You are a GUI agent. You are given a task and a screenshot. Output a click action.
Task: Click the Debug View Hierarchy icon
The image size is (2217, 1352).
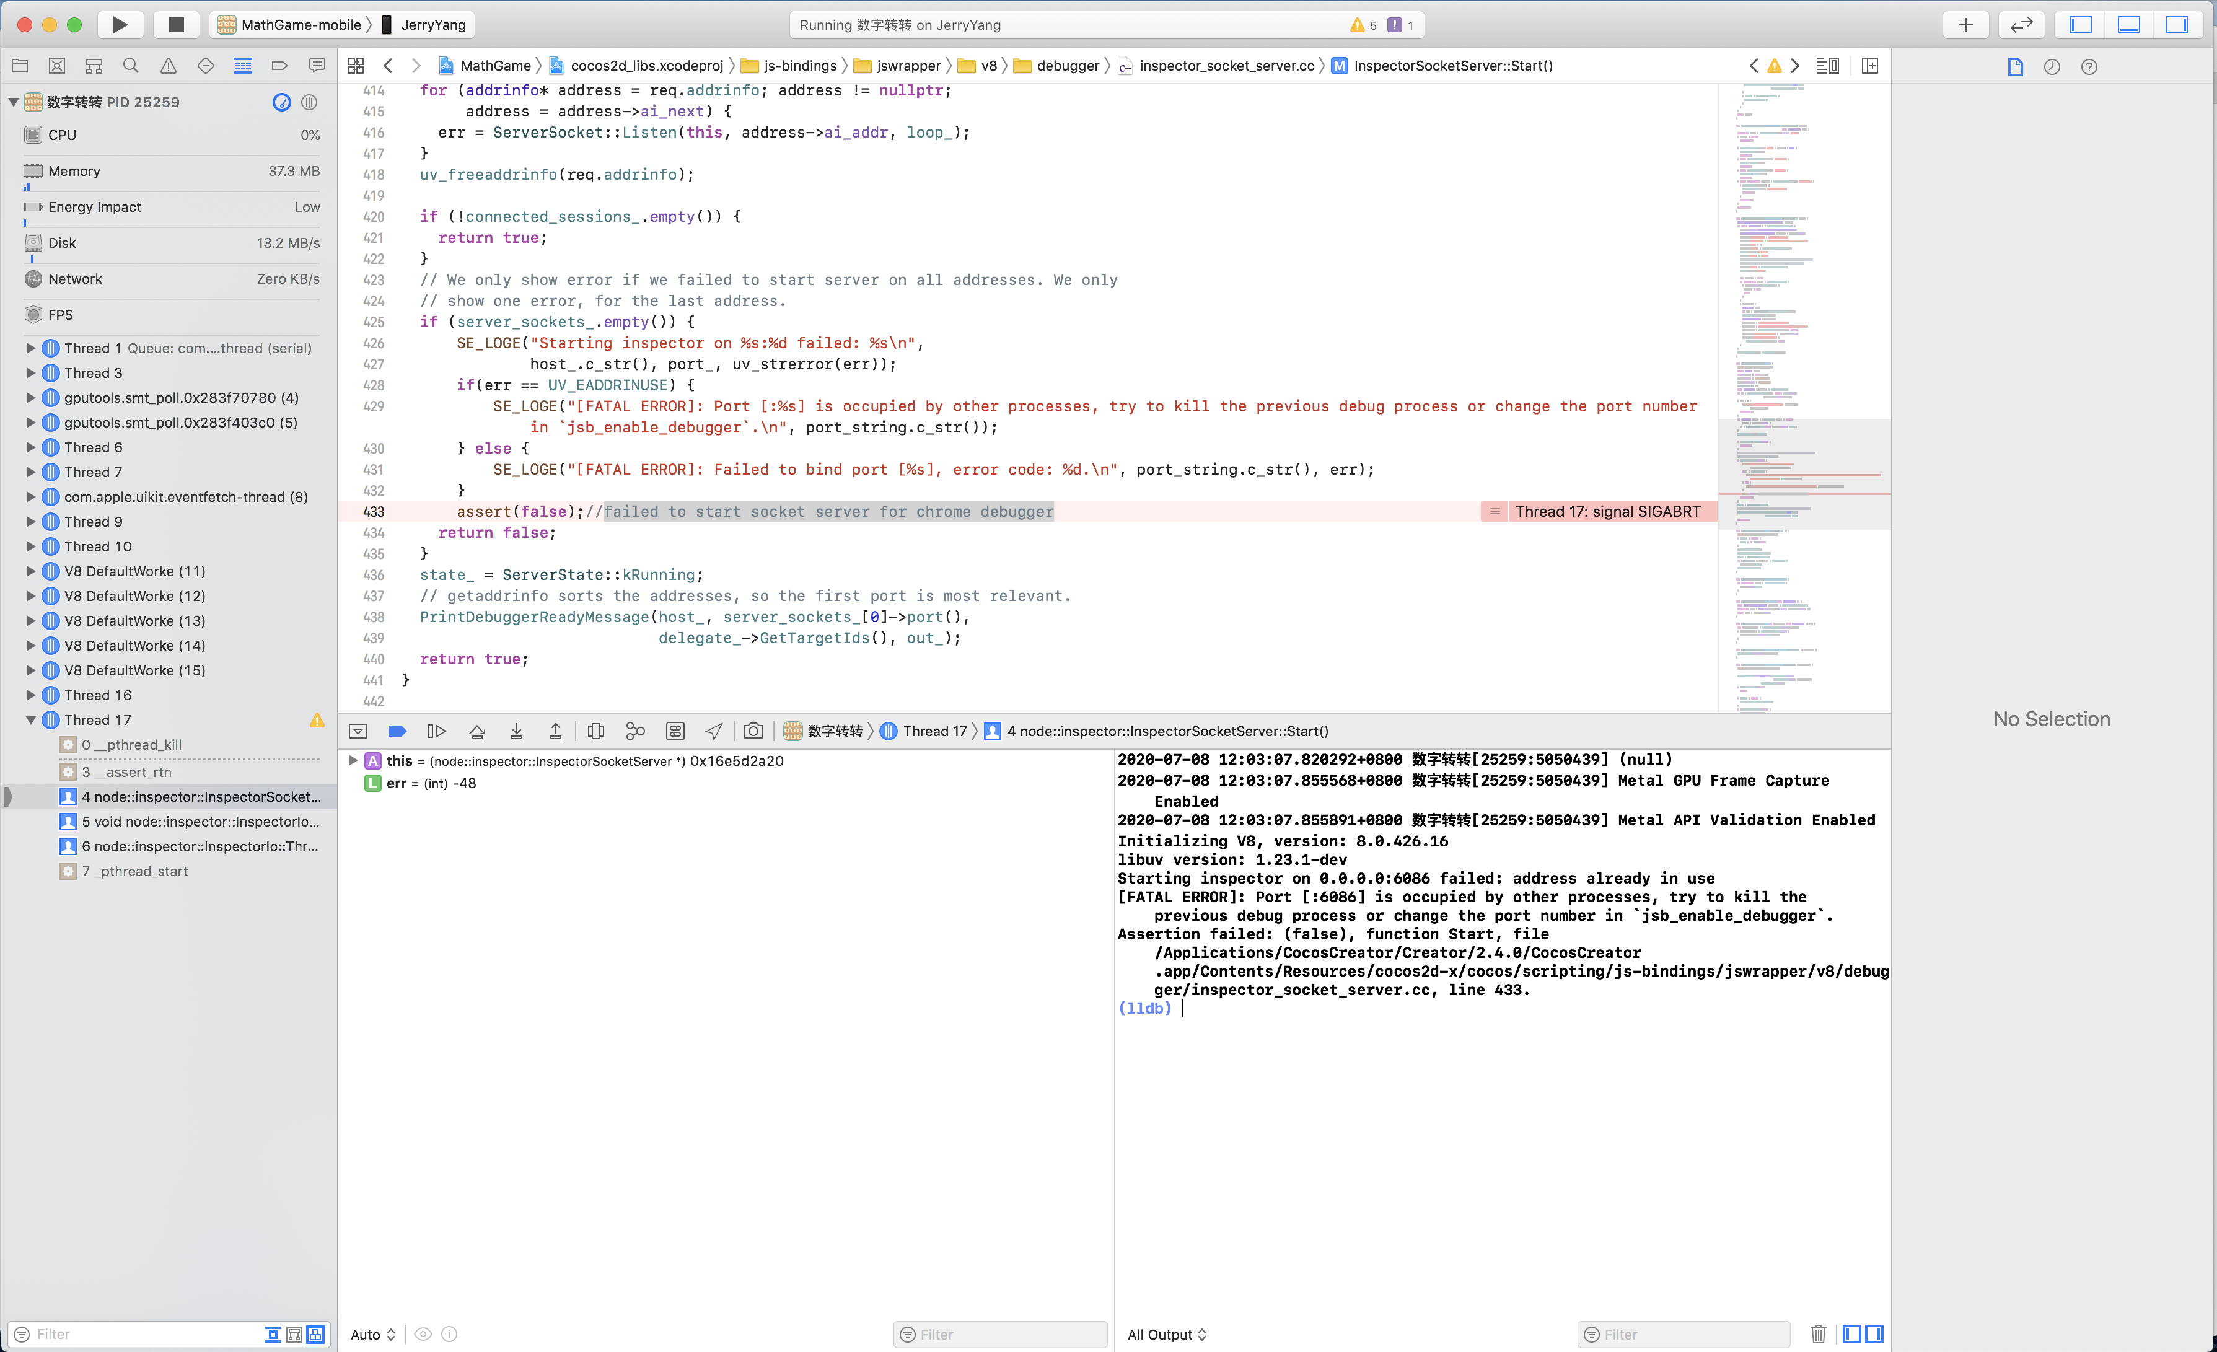[595, 731]
